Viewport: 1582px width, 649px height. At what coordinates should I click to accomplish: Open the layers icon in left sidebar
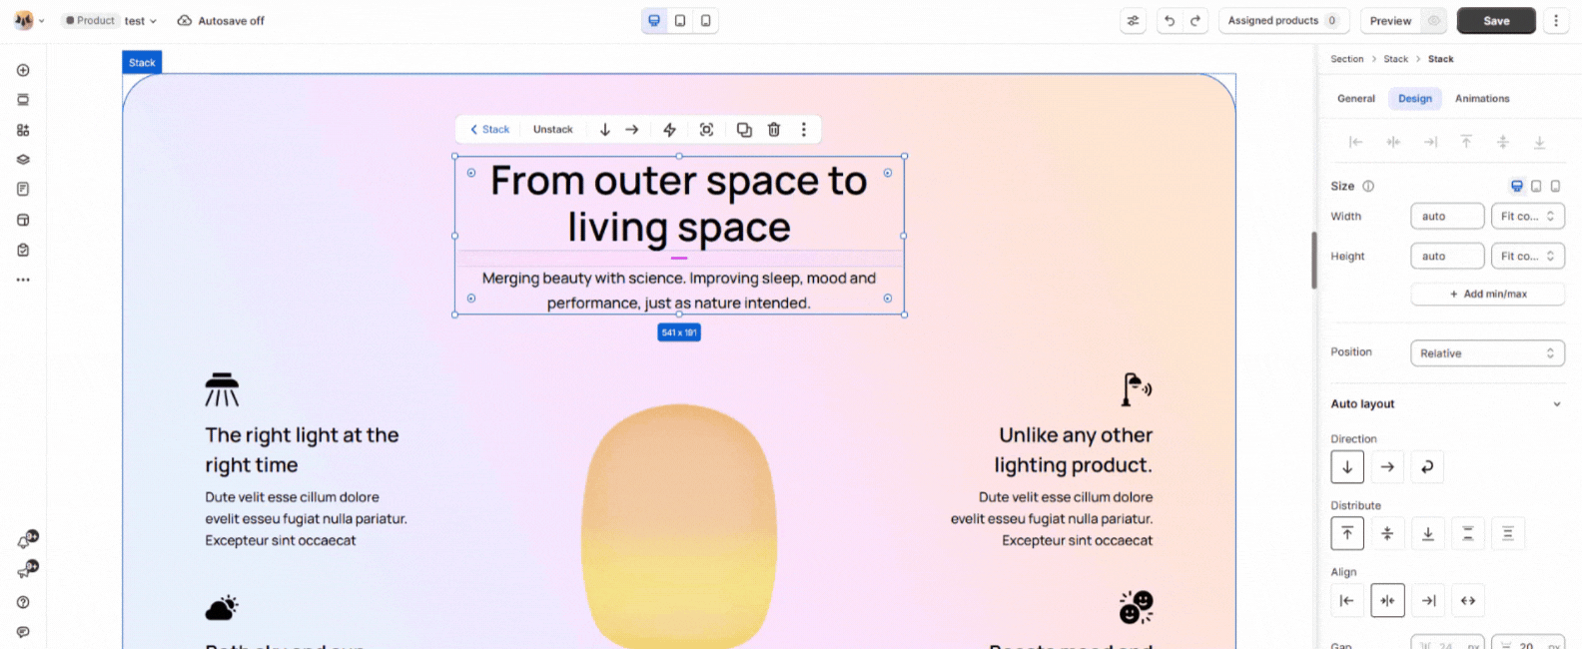(x=23, y=160)
